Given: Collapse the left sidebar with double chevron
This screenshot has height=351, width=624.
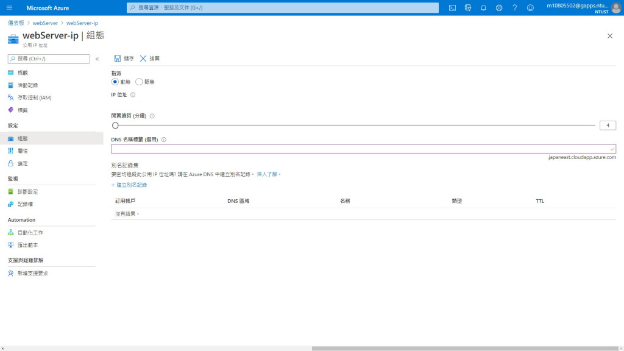Looking at the screenshot, I should (97, 59).
